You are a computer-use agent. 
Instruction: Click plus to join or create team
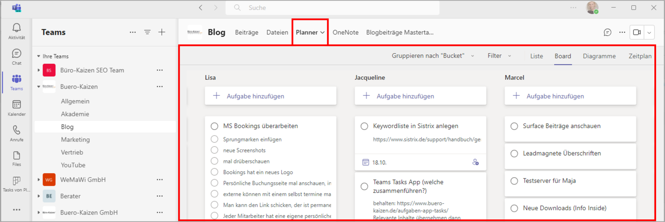(x=162, y=32)
